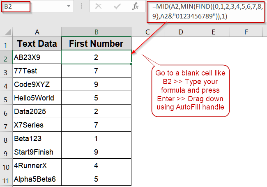Screen dimensions: 267x187
Task: Select column F header
Action: (x=246, y=32)
